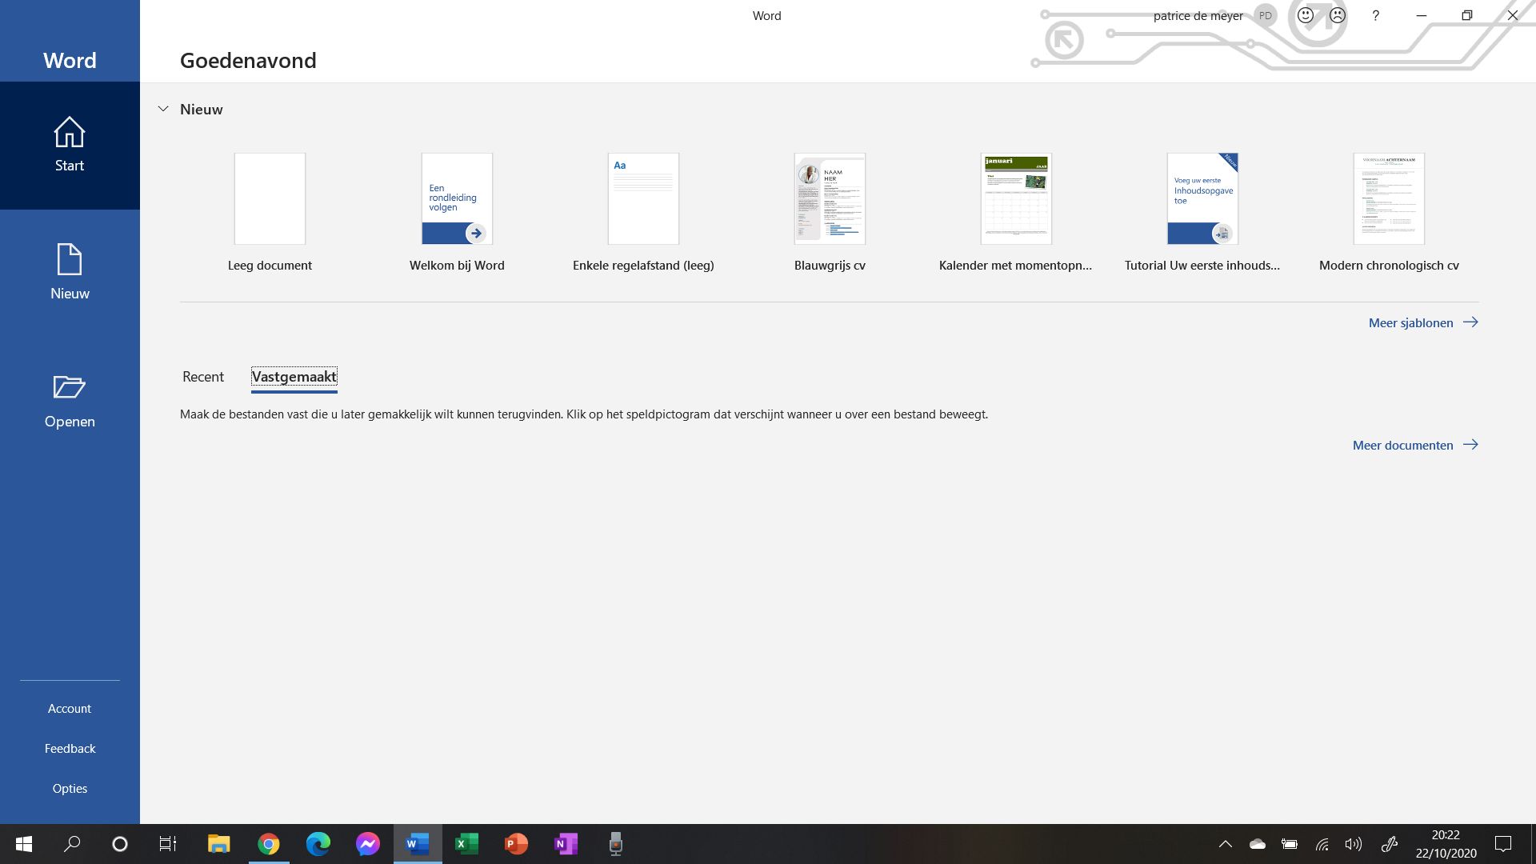Switch to the Recent tab
Image resolution: width=1536 pixels, height=864 pixels.
point(203,377)
